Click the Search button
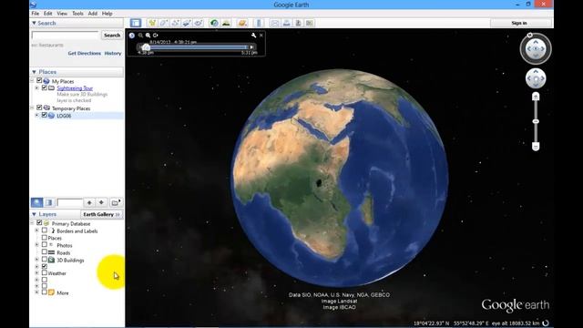The height and width of the screenshot is (328, 583). pyautogui.click(x=112, y=36)
